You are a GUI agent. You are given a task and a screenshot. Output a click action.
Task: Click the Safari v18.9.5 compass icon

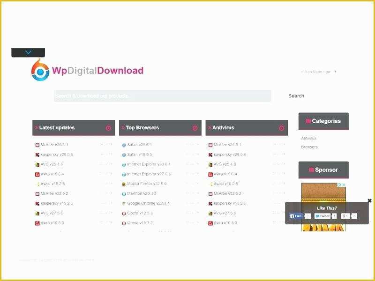pyautogui.click(x=124, y=155)
